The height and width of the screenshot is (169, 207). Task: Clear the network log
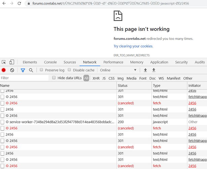(12, 70)
